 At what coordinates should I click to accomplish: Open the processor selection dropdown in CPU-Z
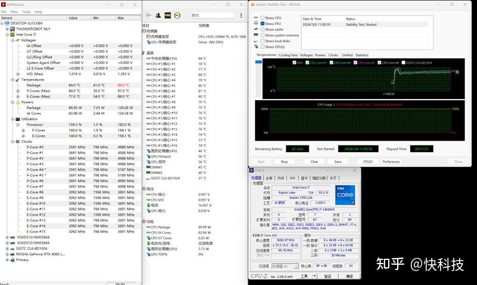[296, 267]
